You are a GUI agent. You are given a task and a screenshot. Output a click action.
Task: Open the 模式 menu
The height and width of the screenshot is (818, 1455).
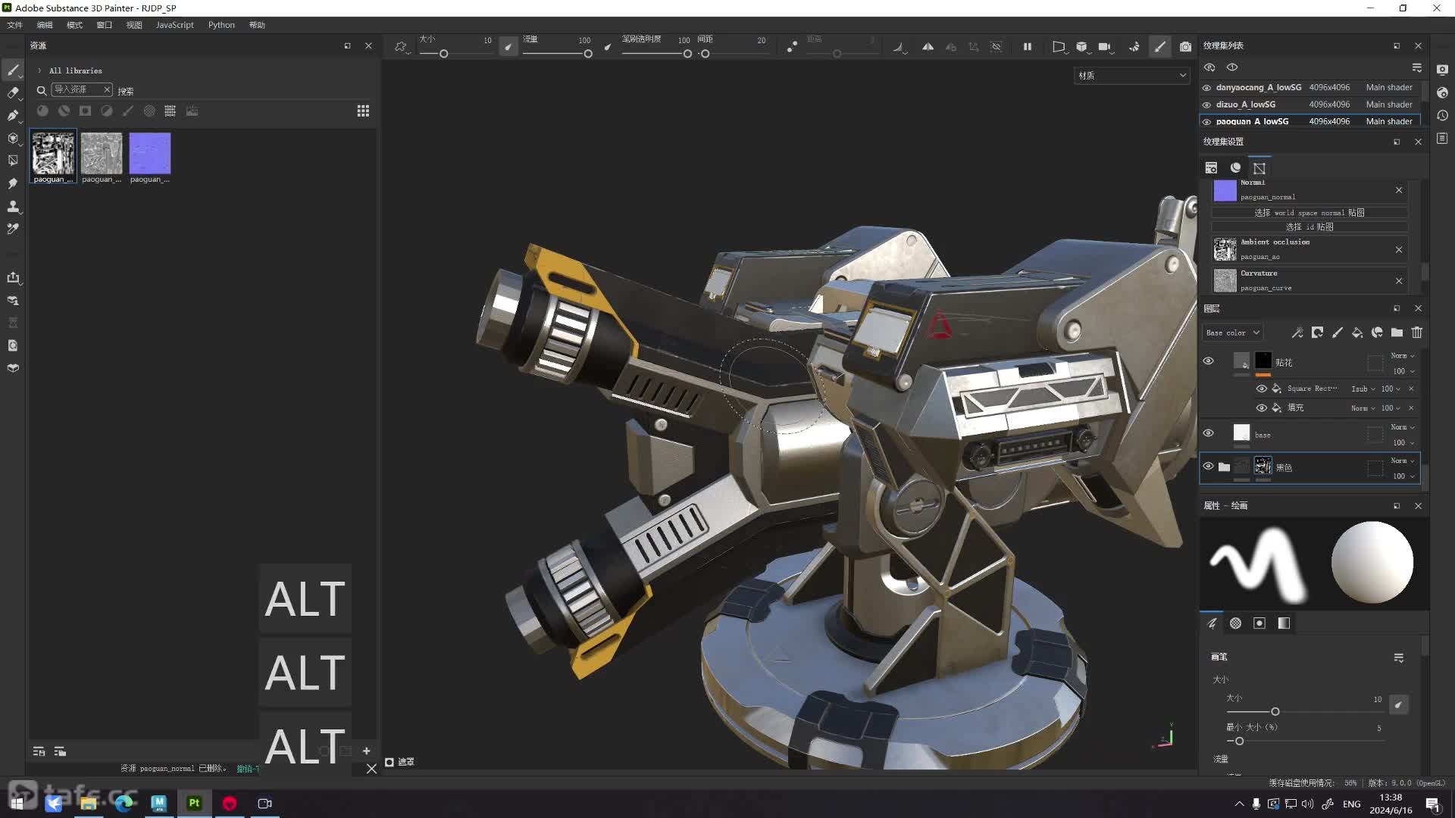74,25
